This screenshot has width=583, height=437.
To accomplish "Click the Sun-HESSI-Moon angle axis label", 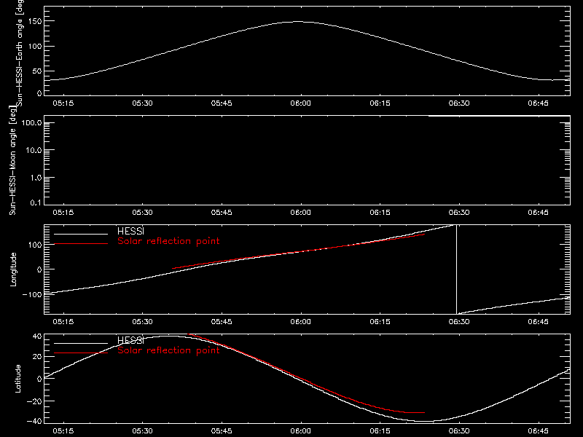I will [x=12, y=160].
